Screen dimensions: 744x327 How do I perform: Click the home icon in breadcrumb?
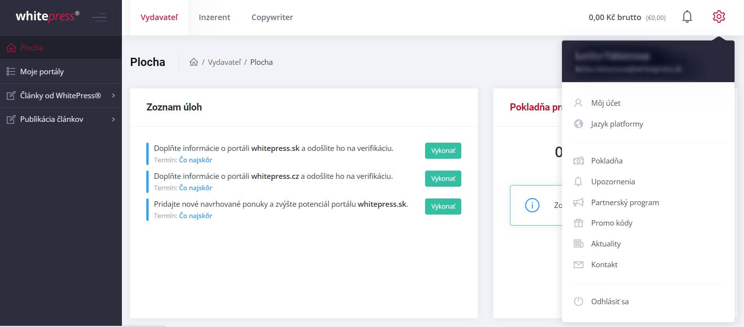pos(193,62)
